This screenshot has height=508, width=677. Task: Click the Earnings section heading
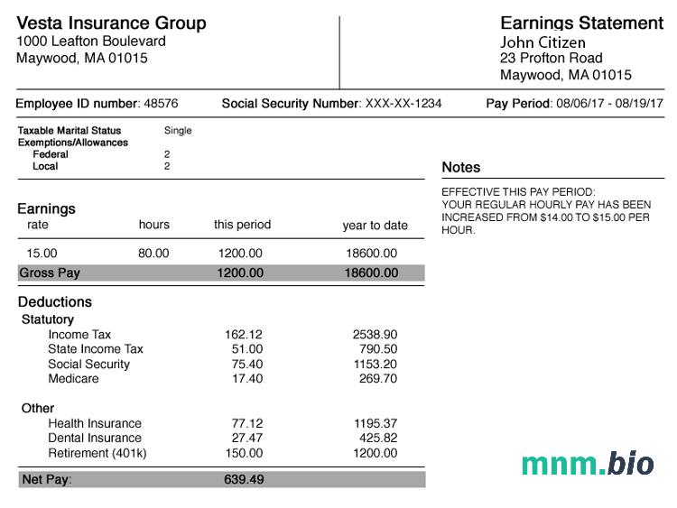click(46, 208)
